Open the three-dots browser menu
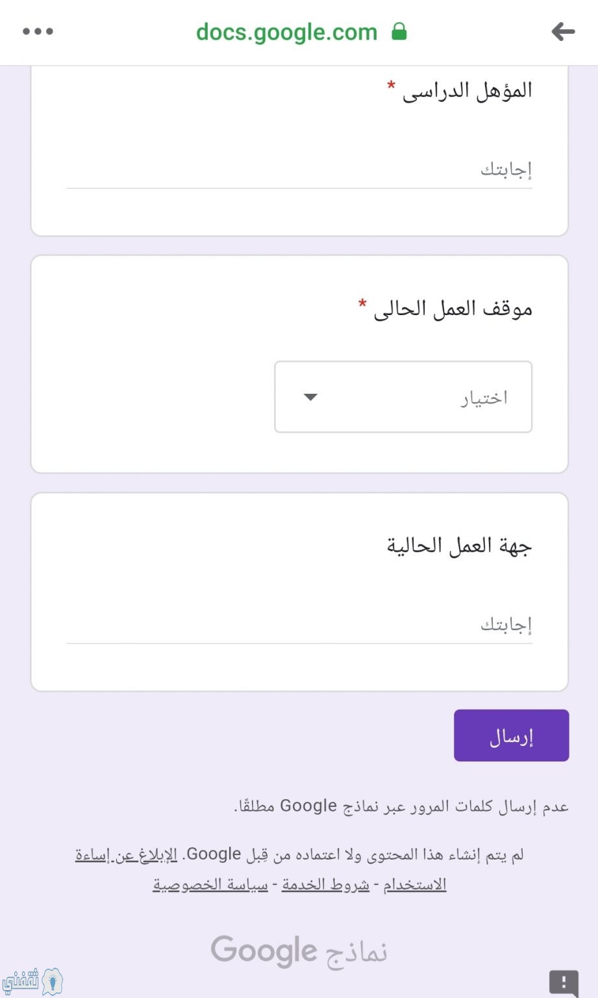The width and height of the screenshot is (598, 998). pos(38,31)
